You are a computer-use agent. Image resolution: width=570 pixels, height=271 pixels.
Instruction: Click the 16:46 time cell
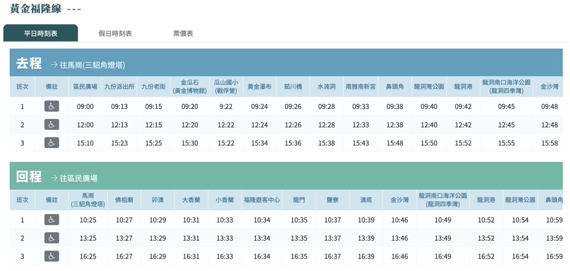[400, 256]
